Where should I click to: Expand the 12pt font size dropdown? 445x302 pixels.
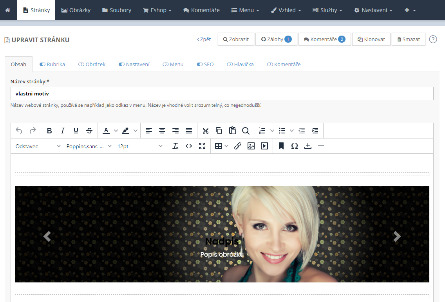click(140, 146)
